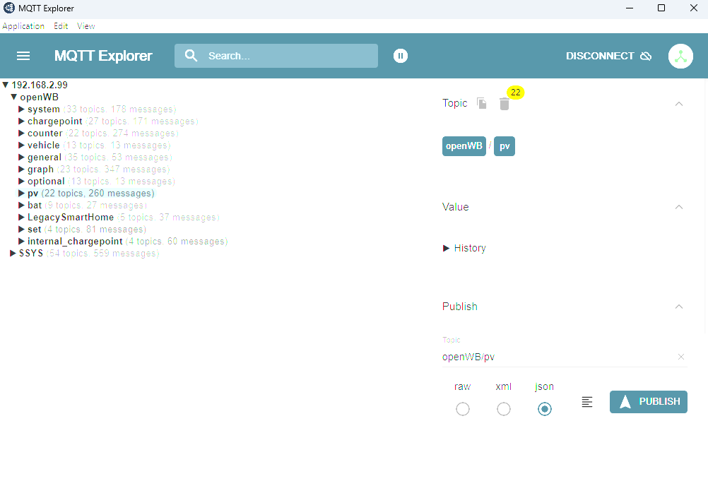Expand the $SYS topic node
Screen dimensions: 708x498
point(13,254)
